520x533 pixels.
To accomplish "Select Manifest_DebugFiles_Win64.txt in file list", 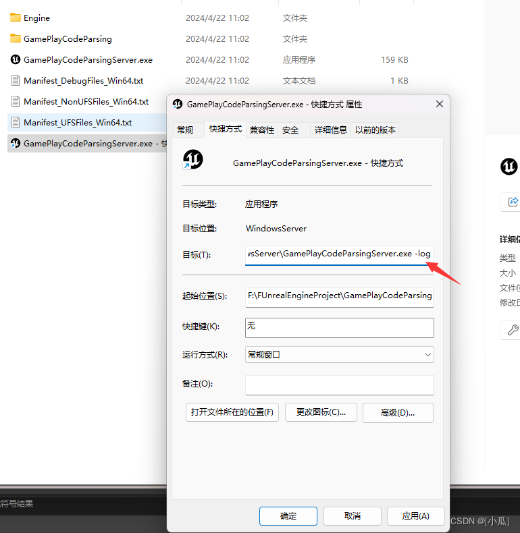I will 83,81.
